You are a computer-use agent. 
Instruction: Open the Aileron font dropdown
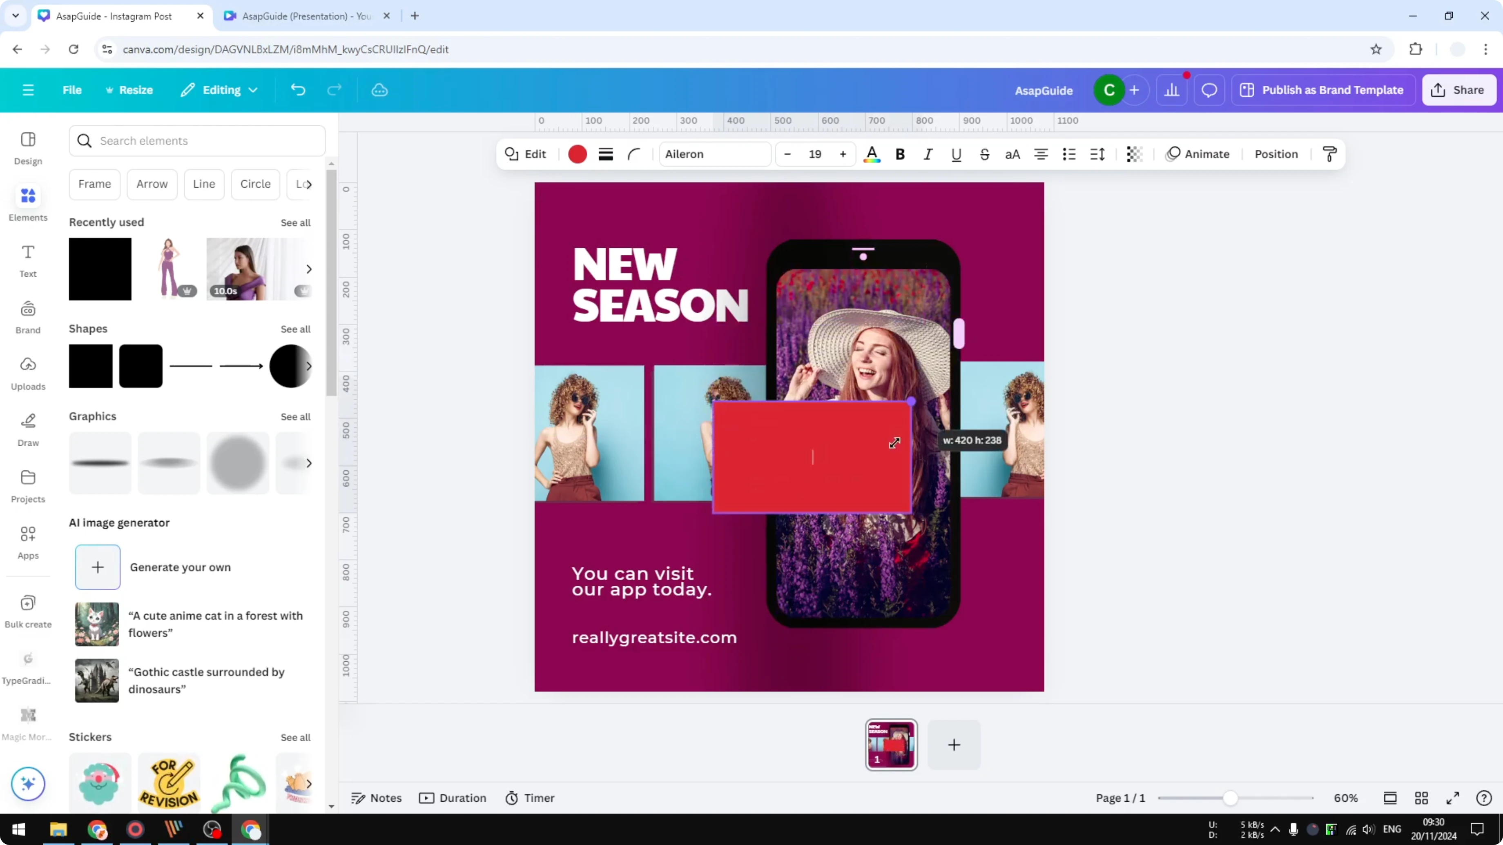click(x=715, y=154)
